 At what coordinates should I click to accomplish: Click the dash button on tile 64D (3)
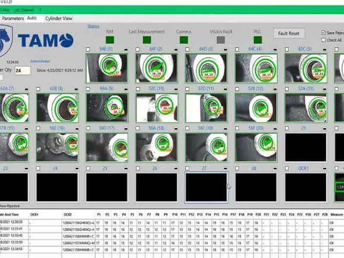click(225, 49)
